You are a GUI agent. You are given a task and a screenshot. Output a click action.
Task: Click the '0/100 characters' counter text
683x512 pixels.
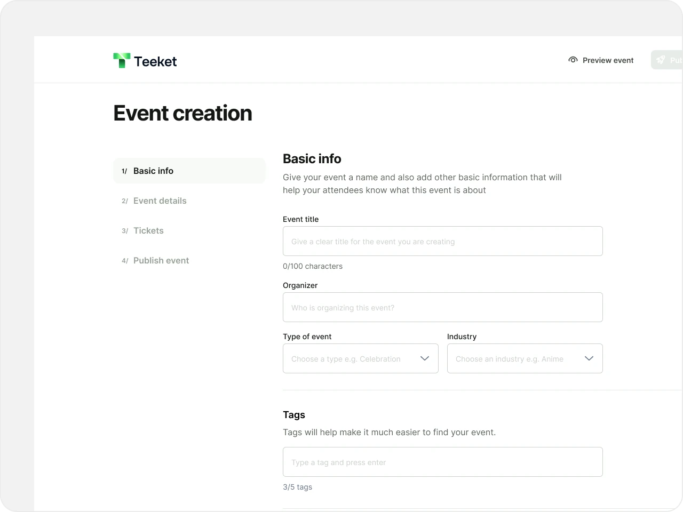[x=313, y=266]
